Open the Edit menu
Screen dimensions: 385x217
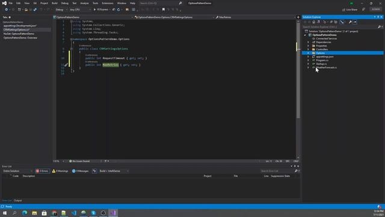click(19, 3)
